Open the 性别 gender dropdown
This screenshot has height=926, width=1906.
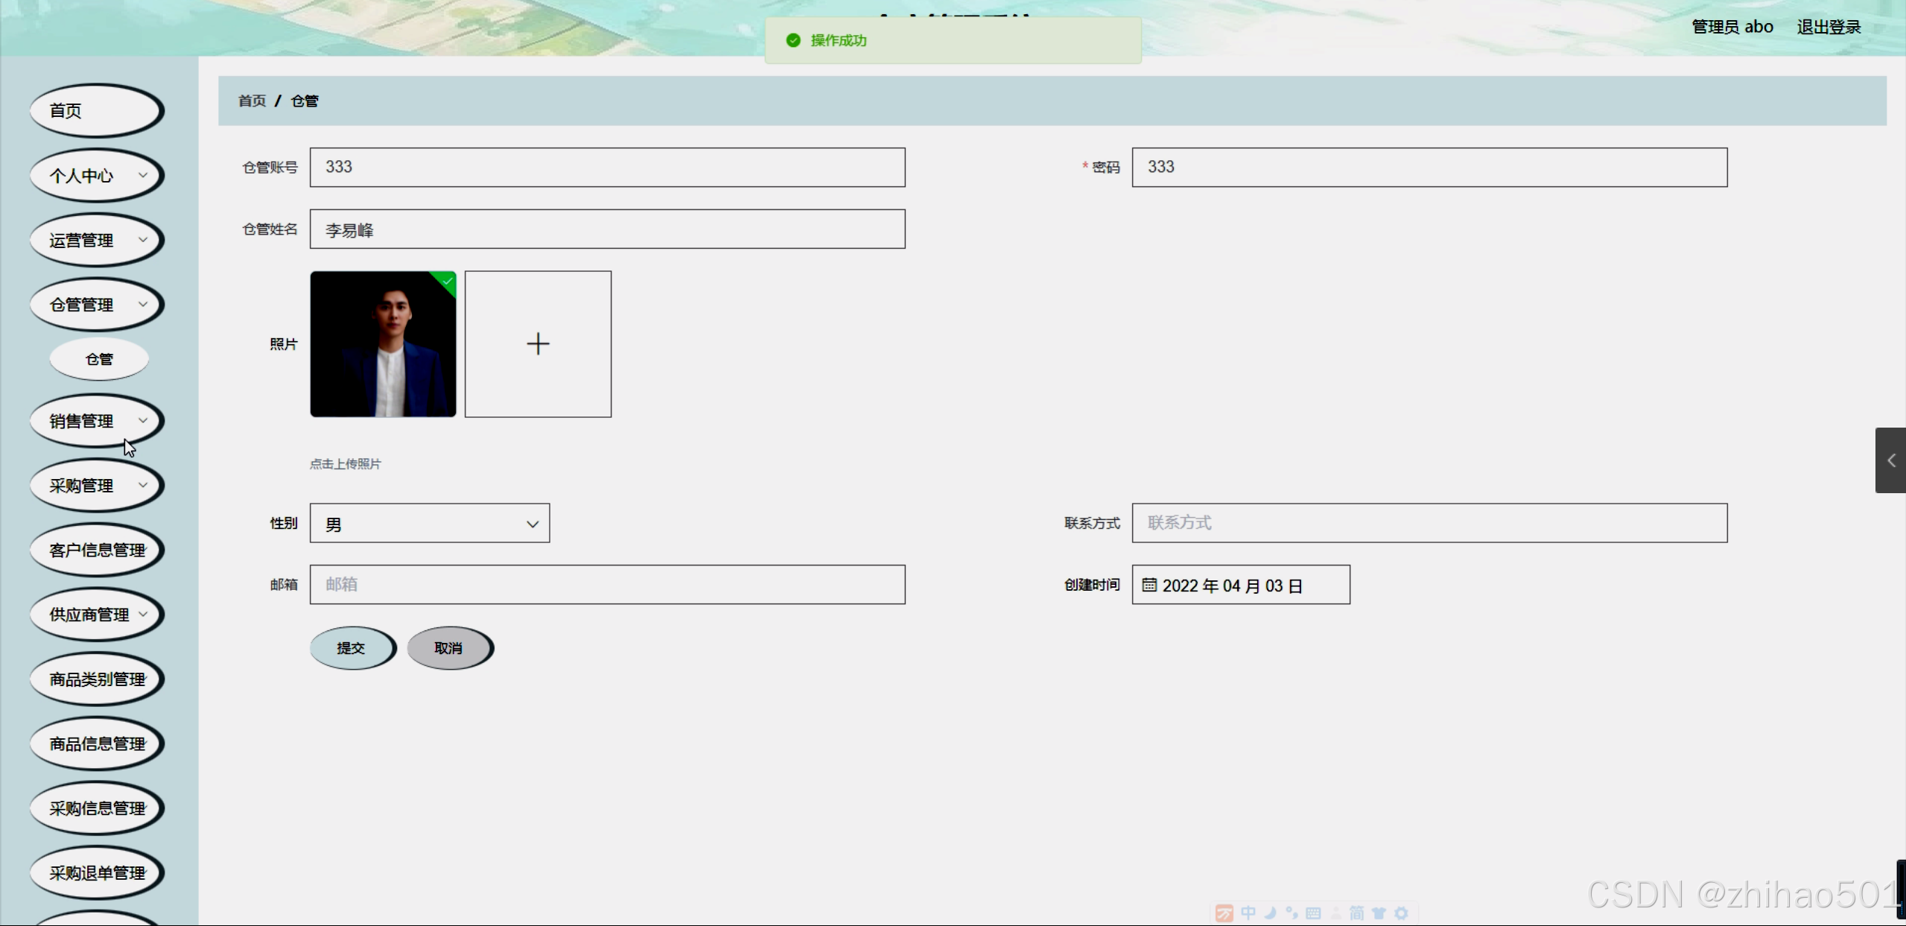(430, 523)
